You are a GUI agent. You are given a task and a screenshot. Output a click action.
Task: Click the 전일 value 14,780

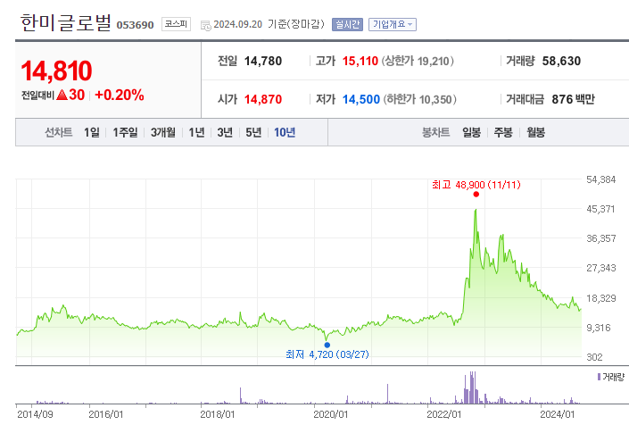point(263,61)
